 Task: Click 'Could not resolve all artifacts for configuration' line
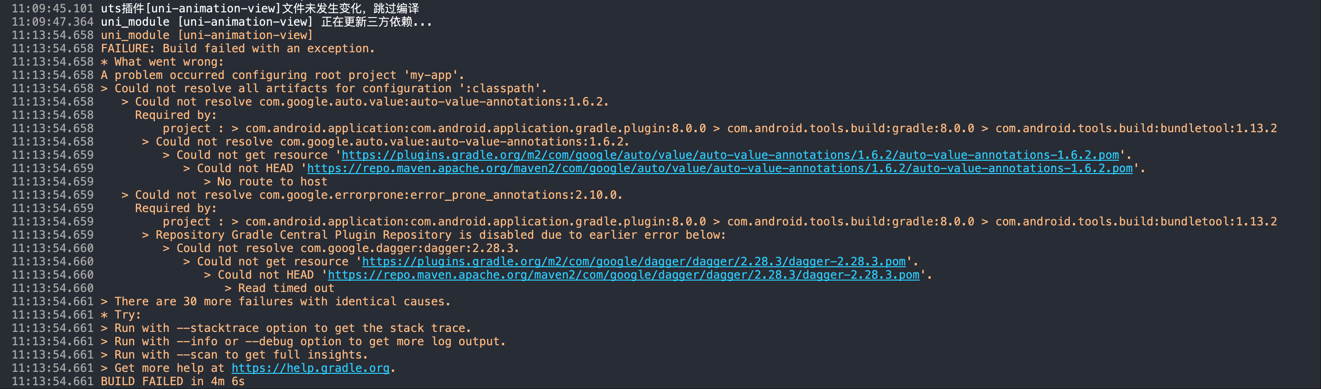click(324, 88)
